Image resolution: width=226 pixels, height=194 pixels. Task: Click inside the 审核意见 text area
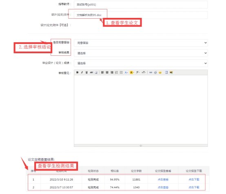(141, 109)
